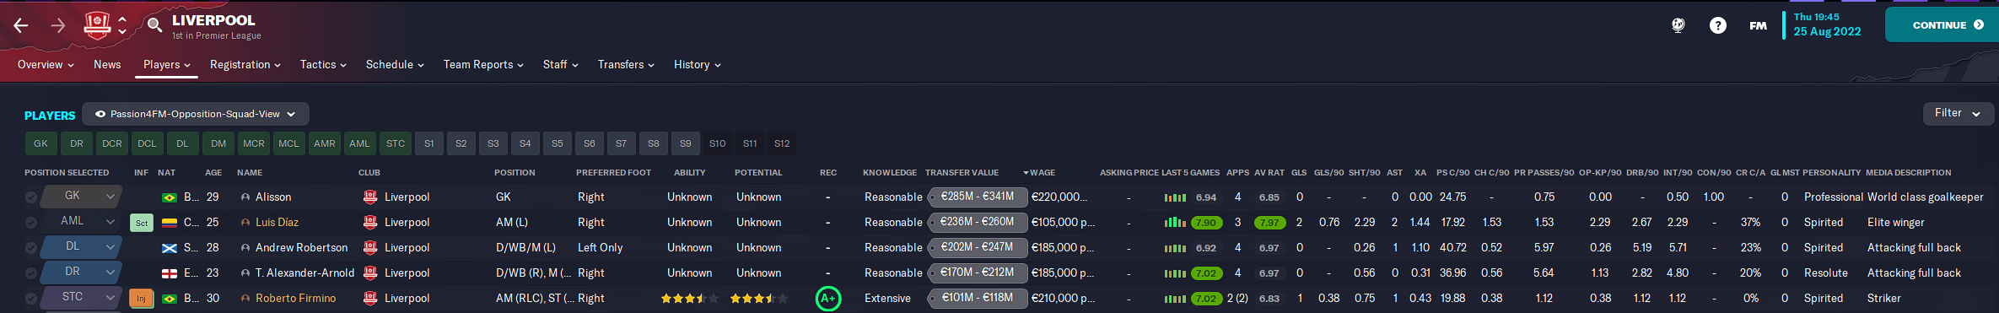Click the Continue button
Screen dimensions: 1999x313
click(1942, 25)
